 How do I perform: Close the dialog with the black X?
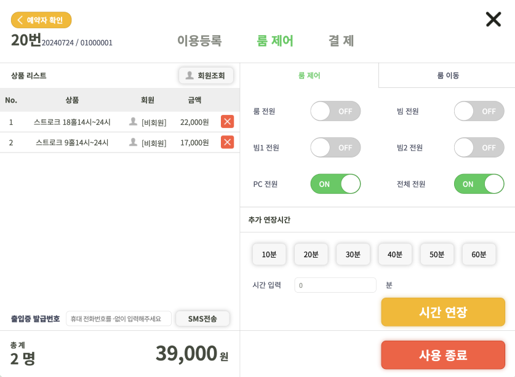coord(493,20)
